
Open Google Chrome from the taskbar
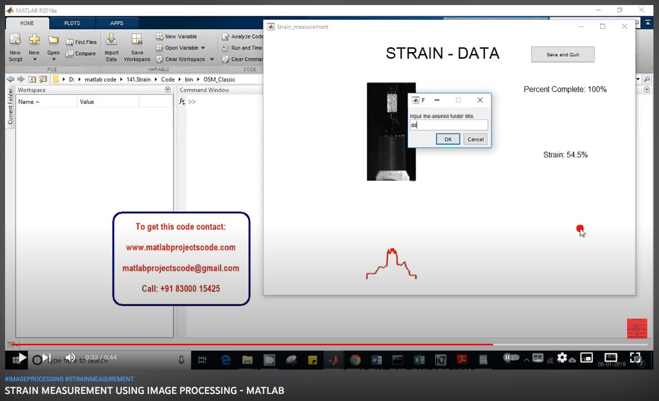click(x=355, y=360)
